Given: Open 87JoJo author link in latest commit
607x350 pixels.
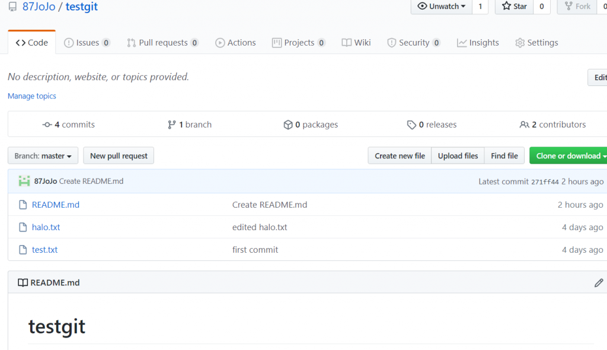Looking at the screenshot, I should click(45, 181).
